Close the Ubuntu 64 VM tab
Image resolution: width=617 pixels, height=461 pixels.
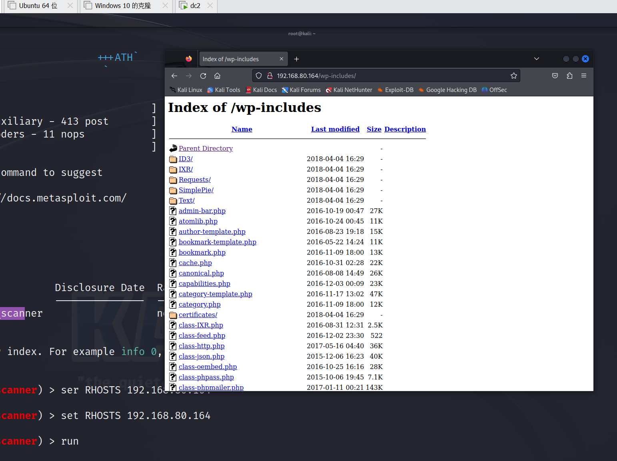70,6
